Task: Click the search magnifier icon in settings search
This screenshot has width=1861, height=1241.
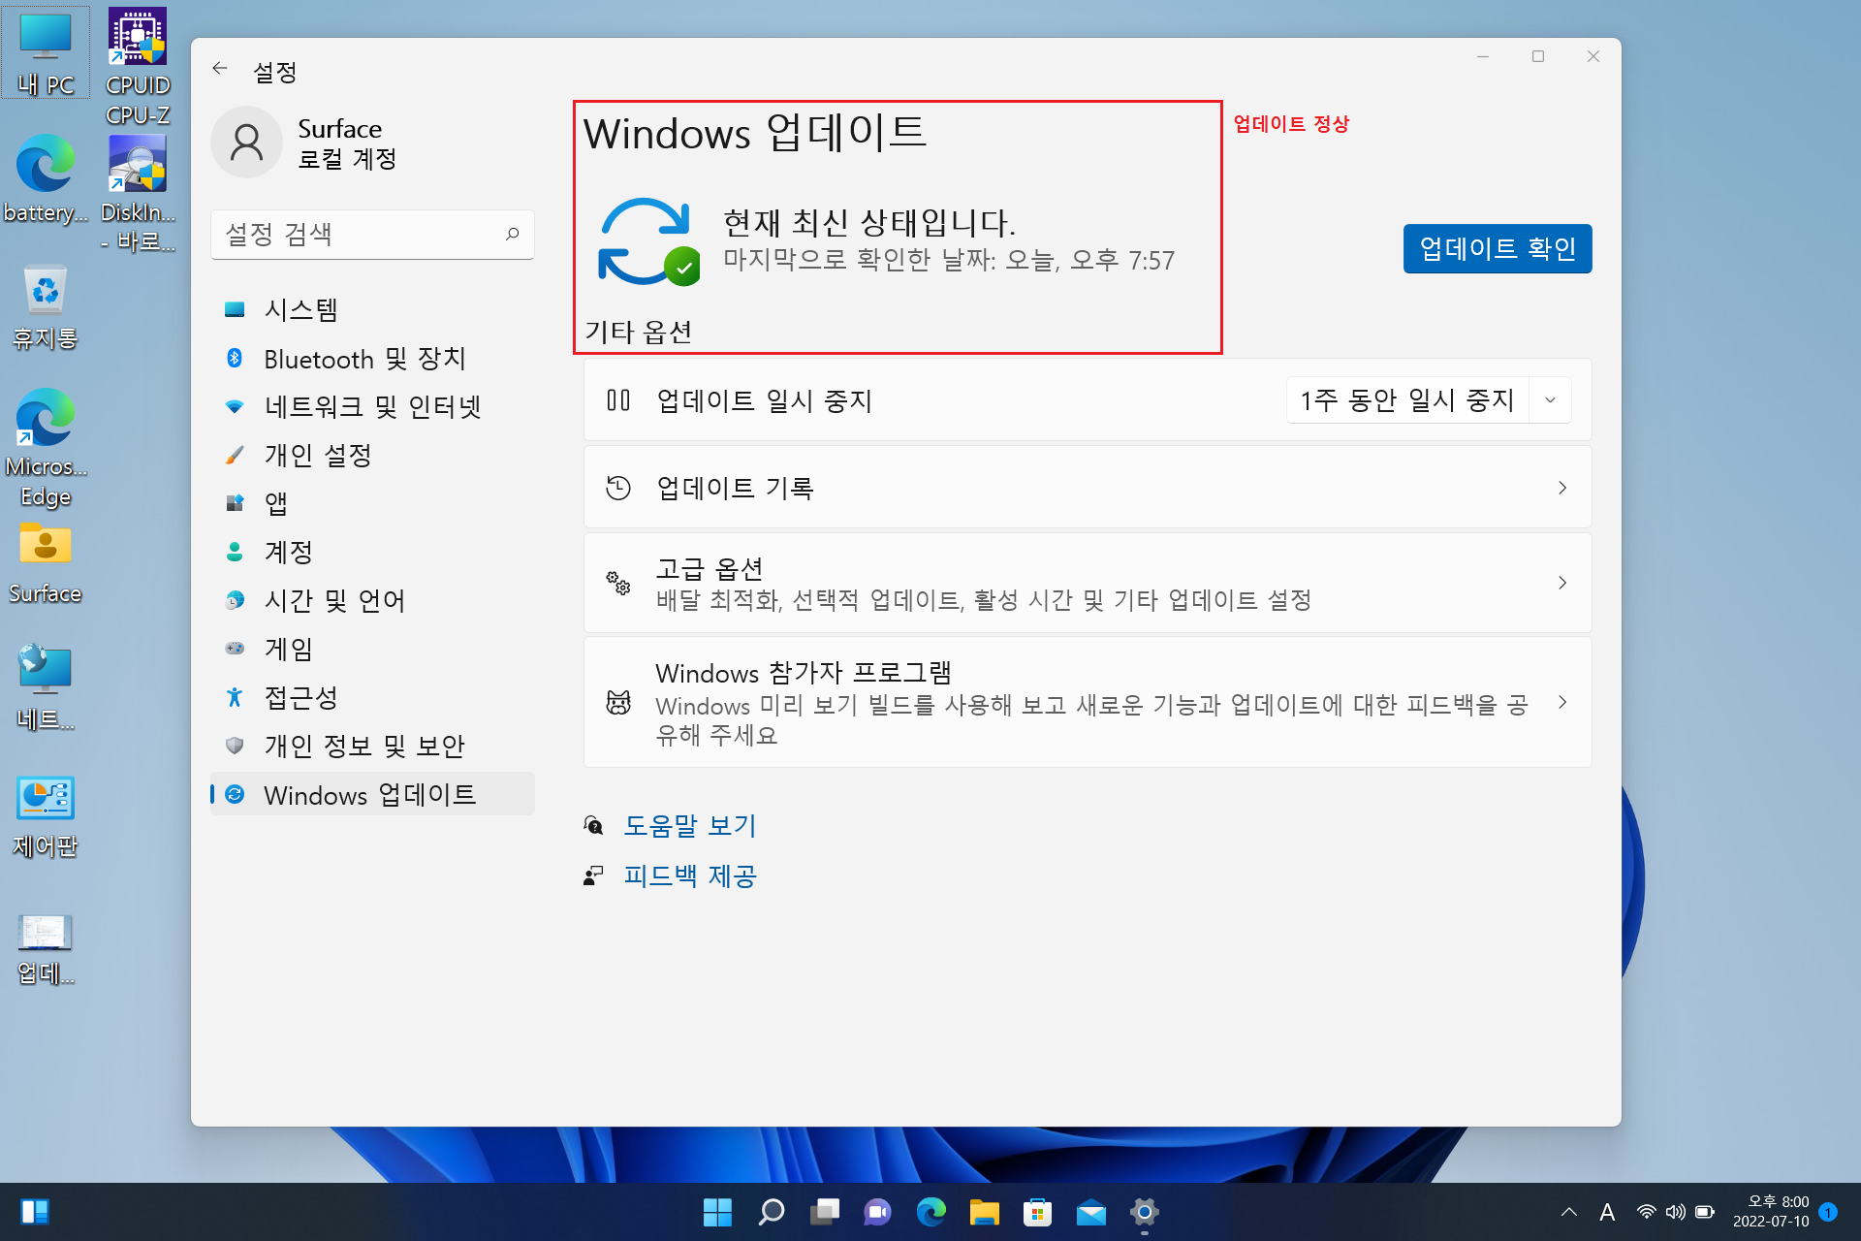Action: (512, 234)
